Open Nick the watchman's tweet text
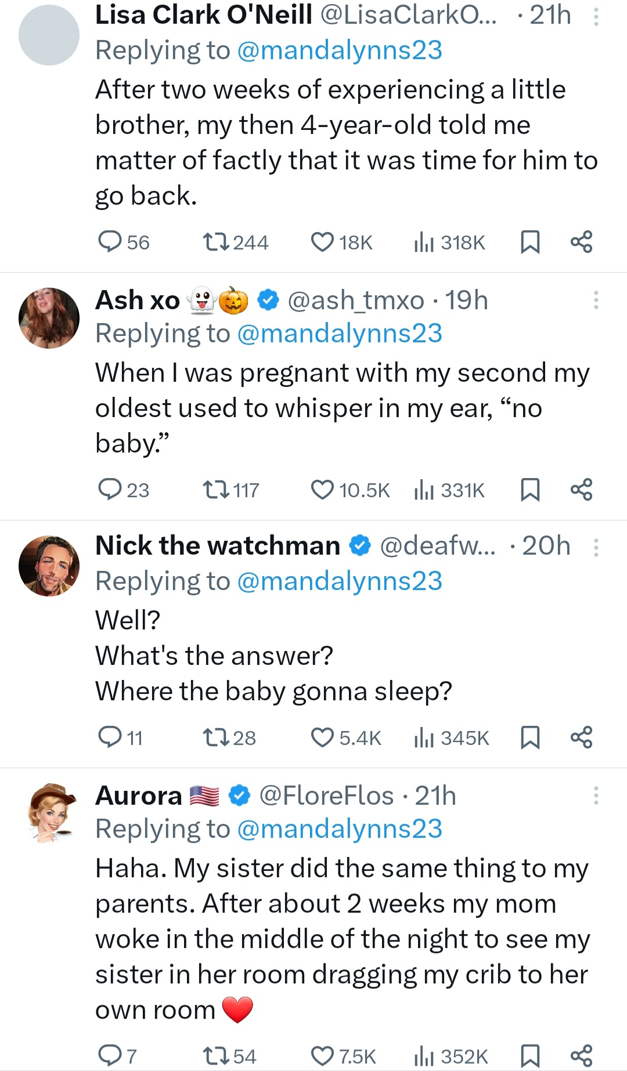The width and height of the screenshot is (627, 1071). (273, 656)
